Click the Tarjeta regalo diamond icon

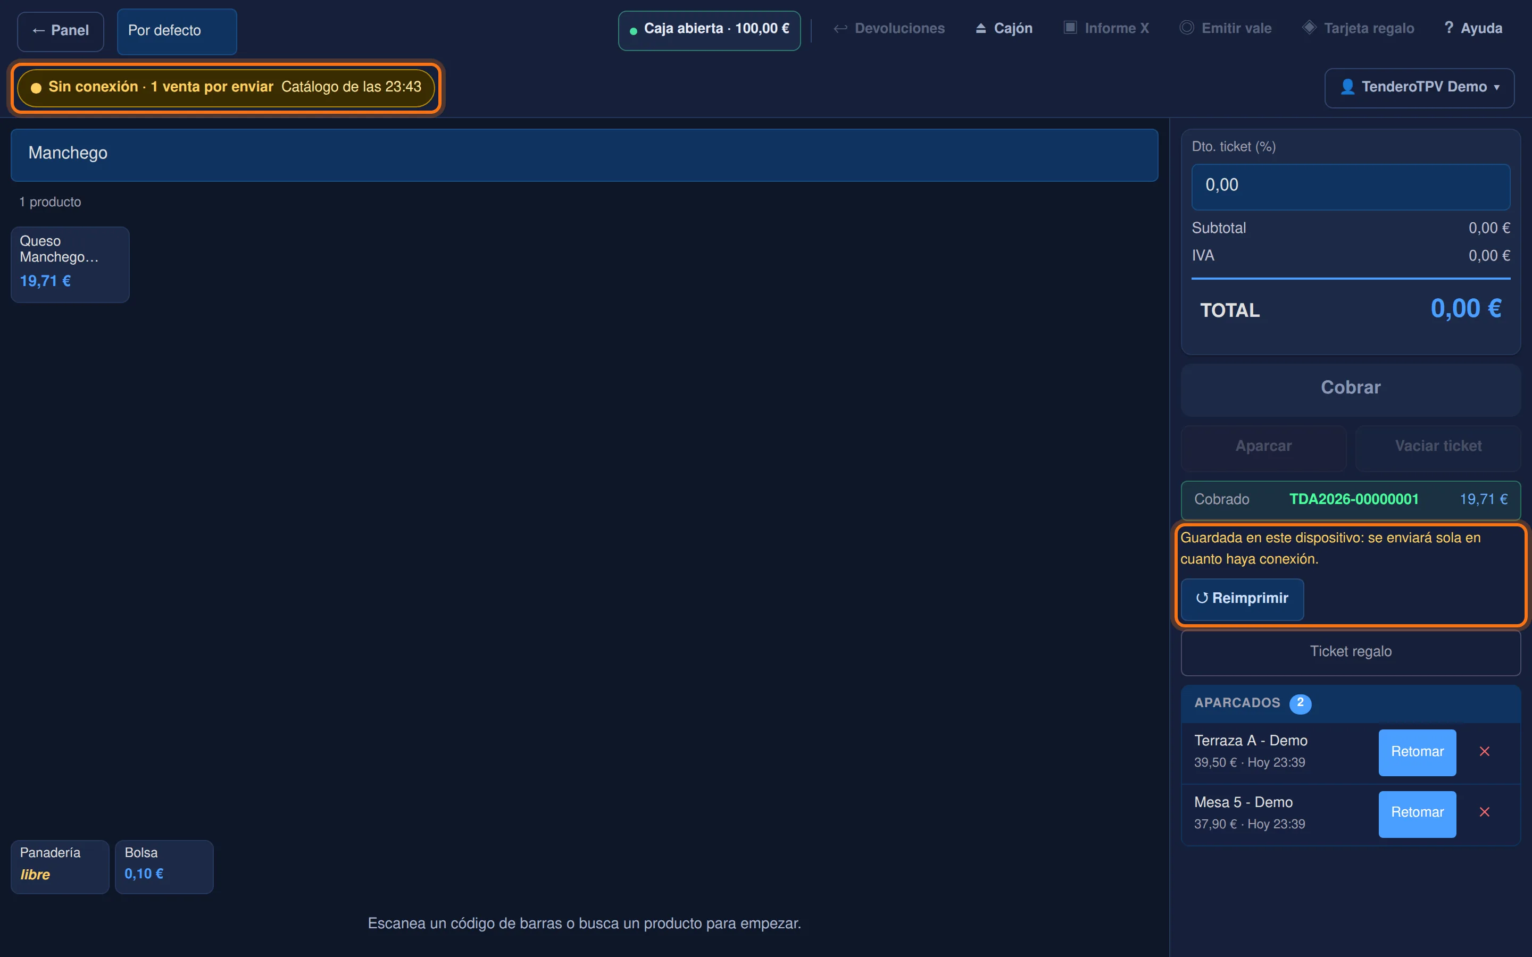(1309, 27)
